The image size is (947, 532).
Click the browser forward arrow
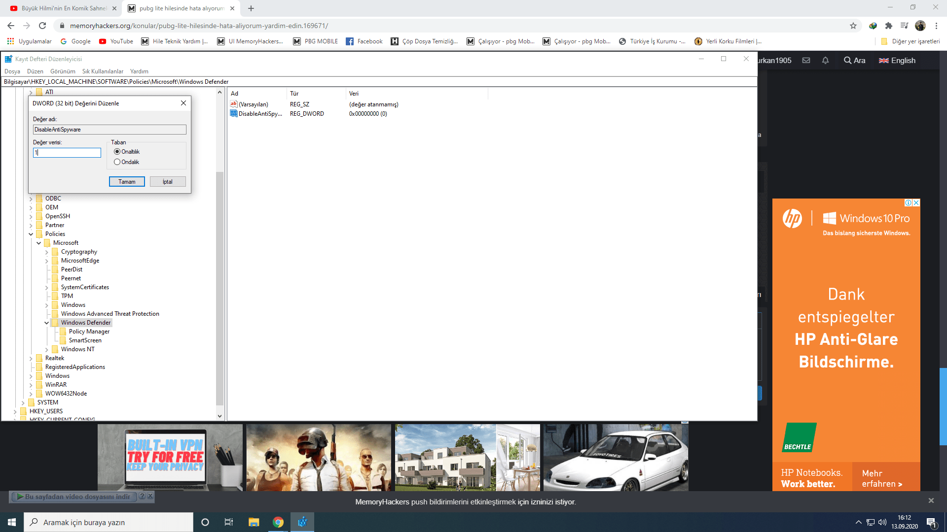[27, 26]
